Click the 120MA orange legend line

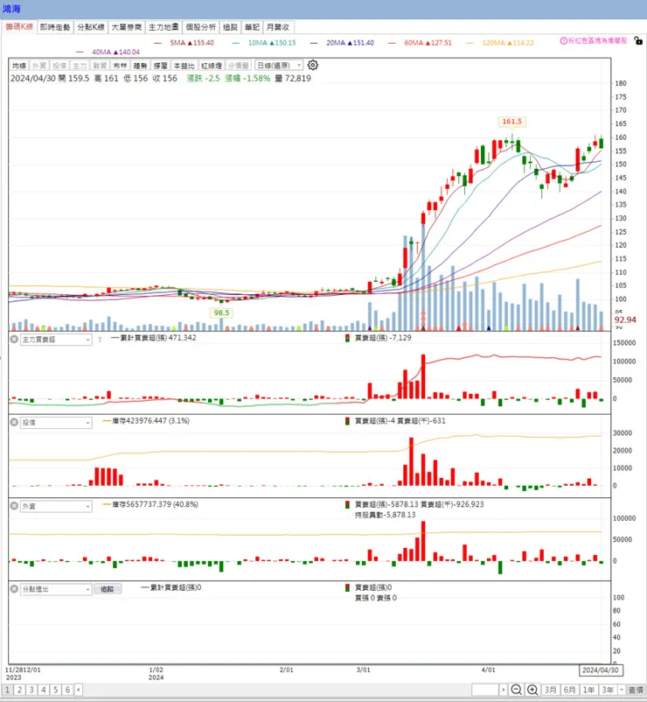(470, 43)
